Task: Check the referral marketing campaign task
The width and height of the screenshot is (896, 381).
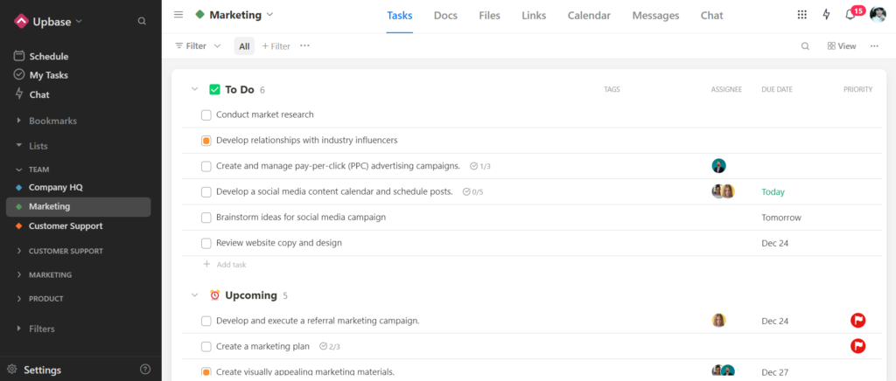Action: tap(206, 321)
